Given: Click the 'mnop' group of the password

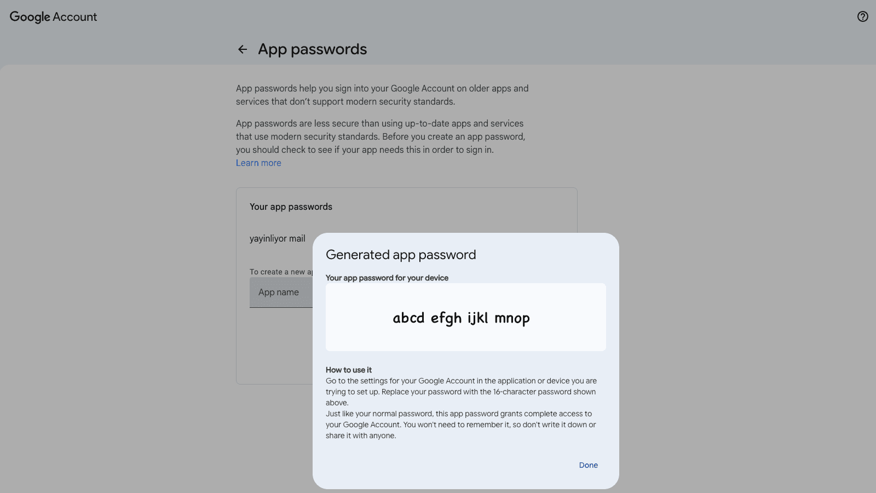Looking at the screenshot, I should (x=512, y=318).
